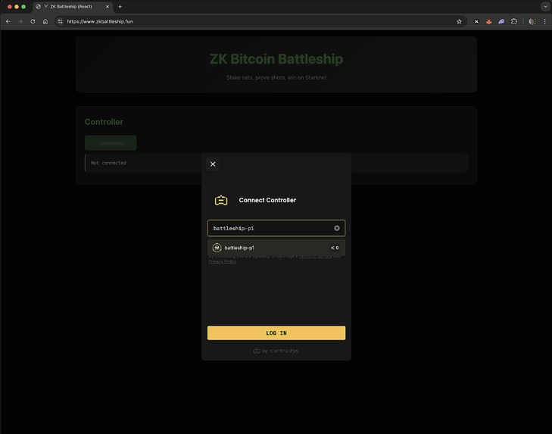Click the Stake sats, prove shots subtitle
This screenshot has height=434, width=552.
click(x=276, y=77)
